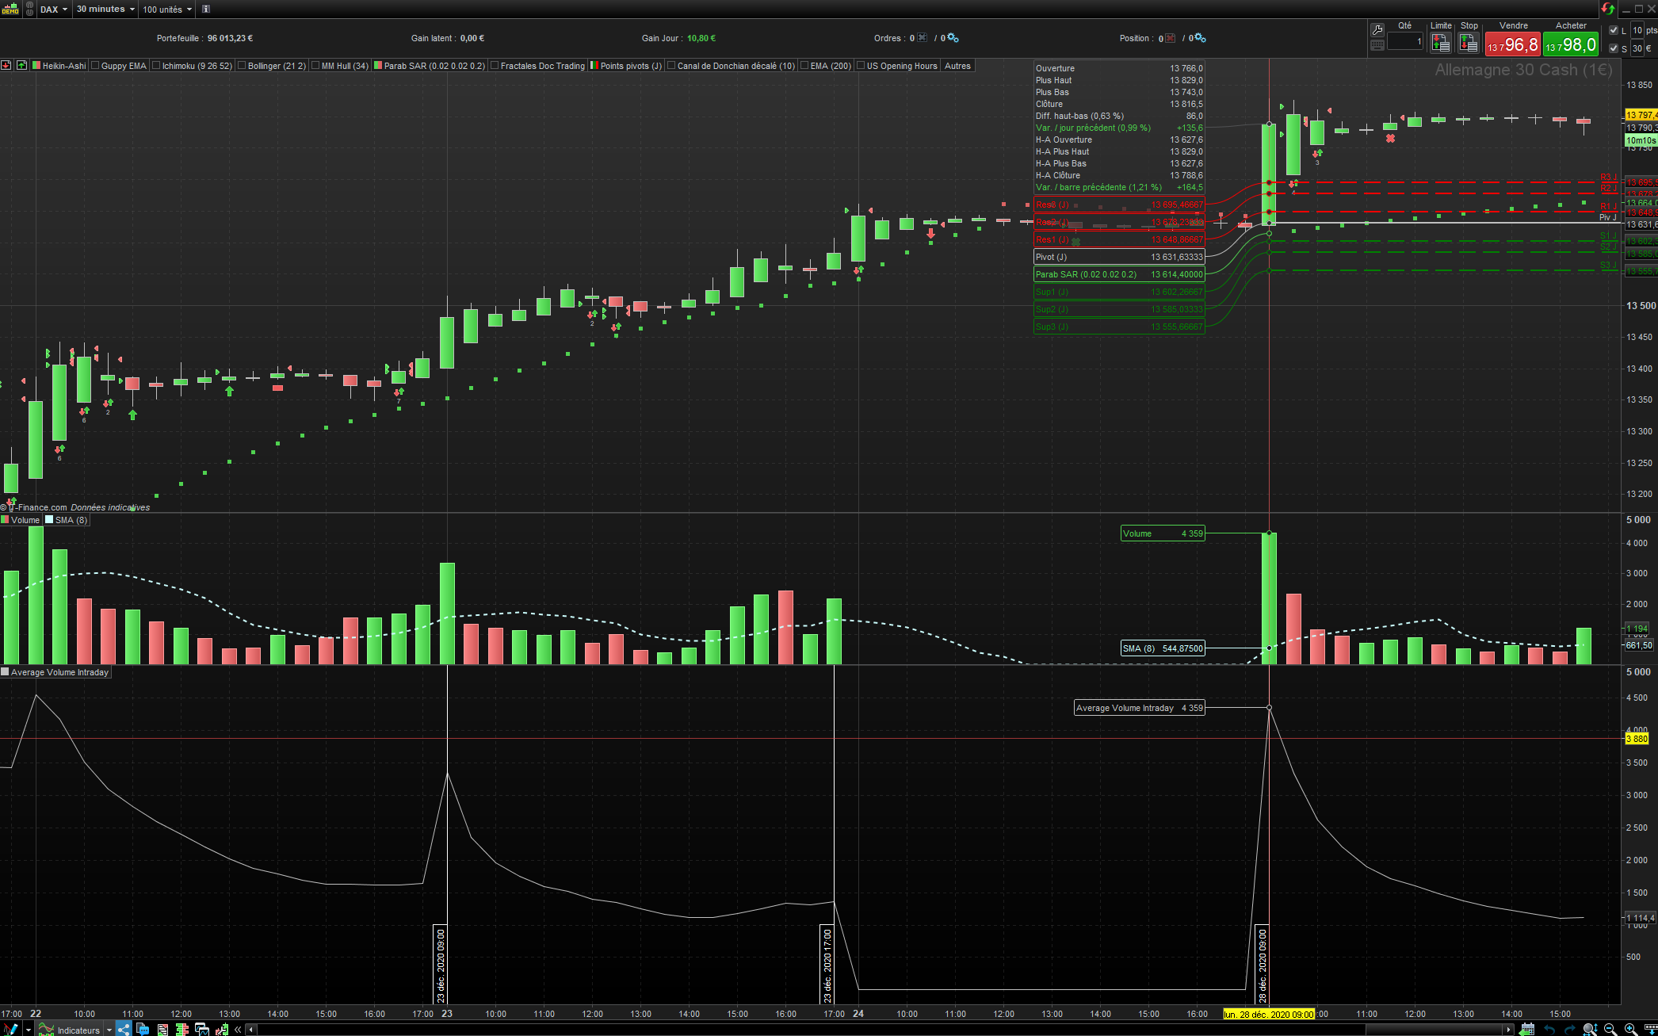
Task: Click the blue share icon
Action: 124,1029
